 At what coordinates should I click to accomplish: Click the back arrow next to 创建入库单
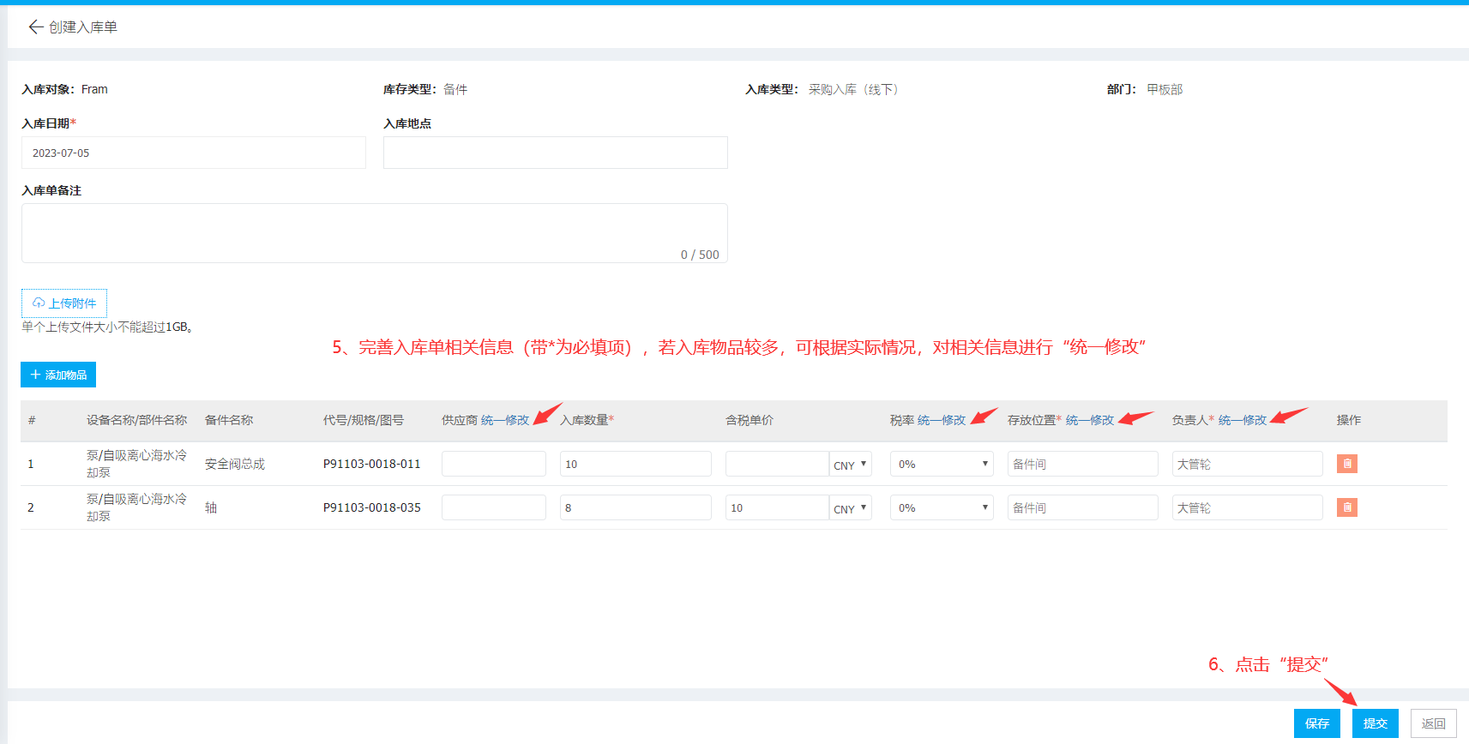tap(35, 27)
